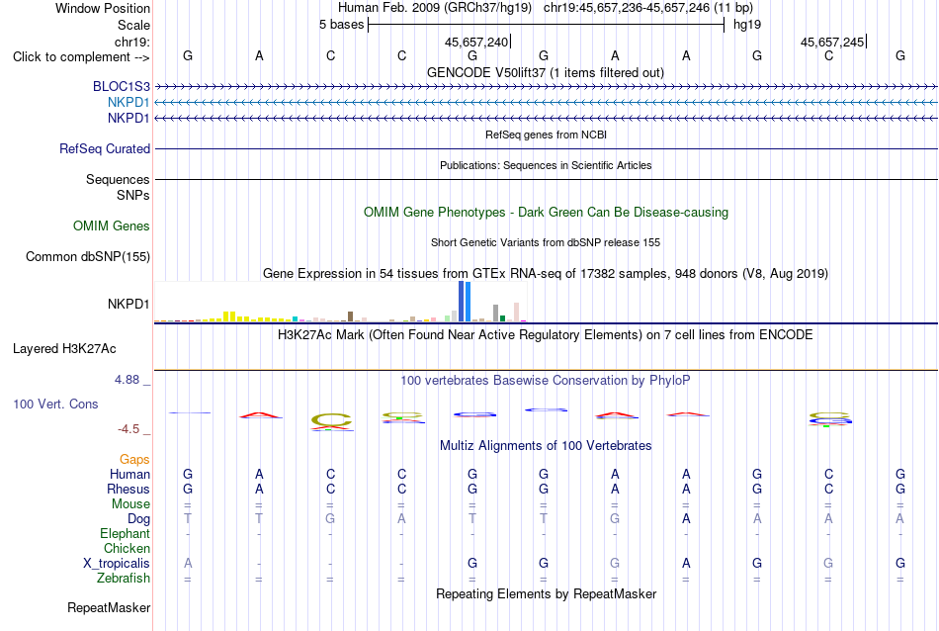The width and height of the screenshot is (939, 631).
Task: Click the tallest blue GTEx expression bar
Action: [x=462, y=302]
